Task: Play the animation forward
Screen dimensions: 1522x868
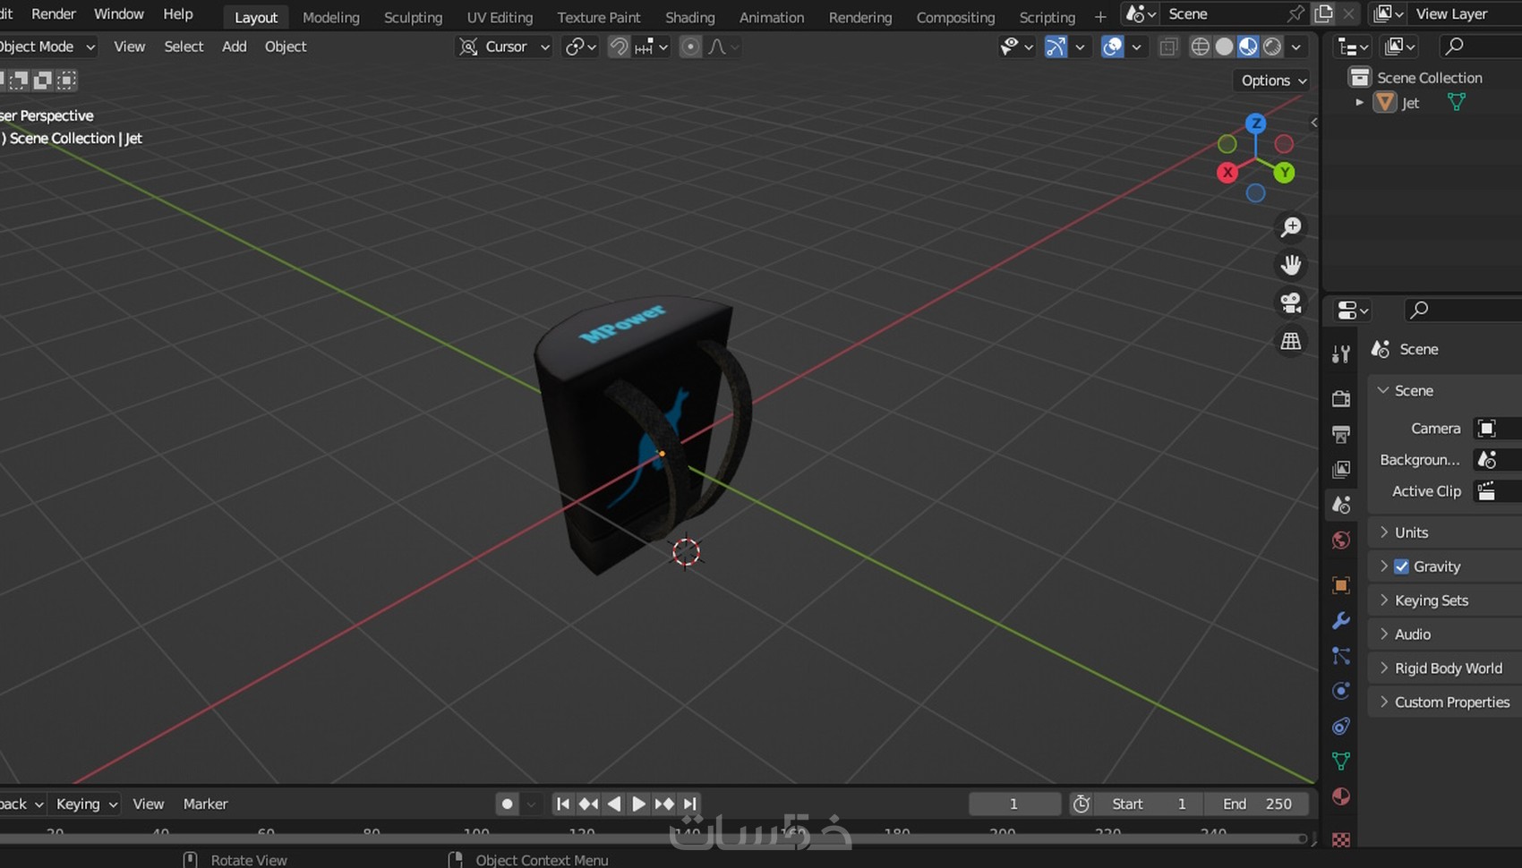Action: click(x=638, y=804)
